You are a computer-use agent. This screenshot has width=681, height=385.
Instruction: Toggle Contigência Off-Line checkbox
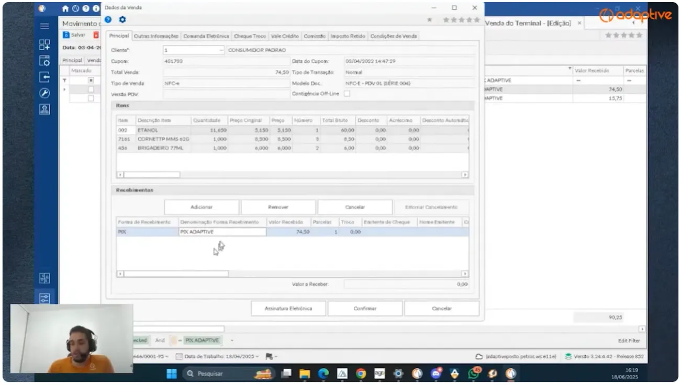347,94
